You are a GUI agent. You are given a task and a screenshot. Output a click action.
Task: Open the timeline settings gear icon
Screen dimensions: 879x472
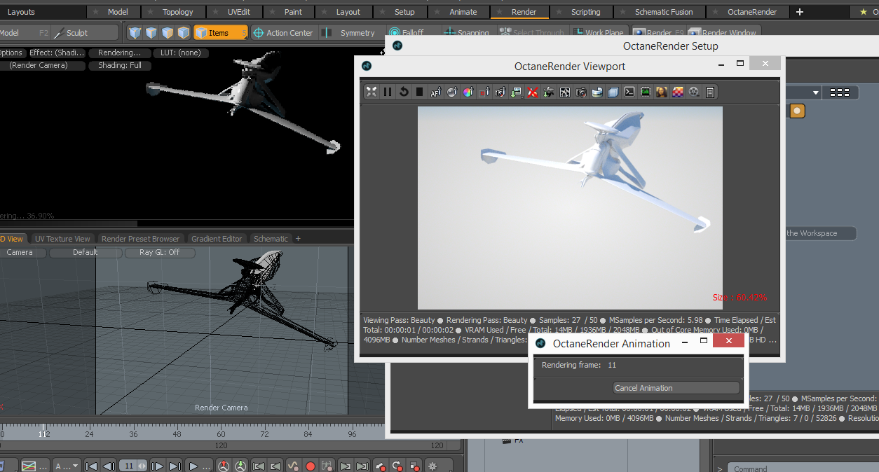pyautogui.click(x=432, y=466)
